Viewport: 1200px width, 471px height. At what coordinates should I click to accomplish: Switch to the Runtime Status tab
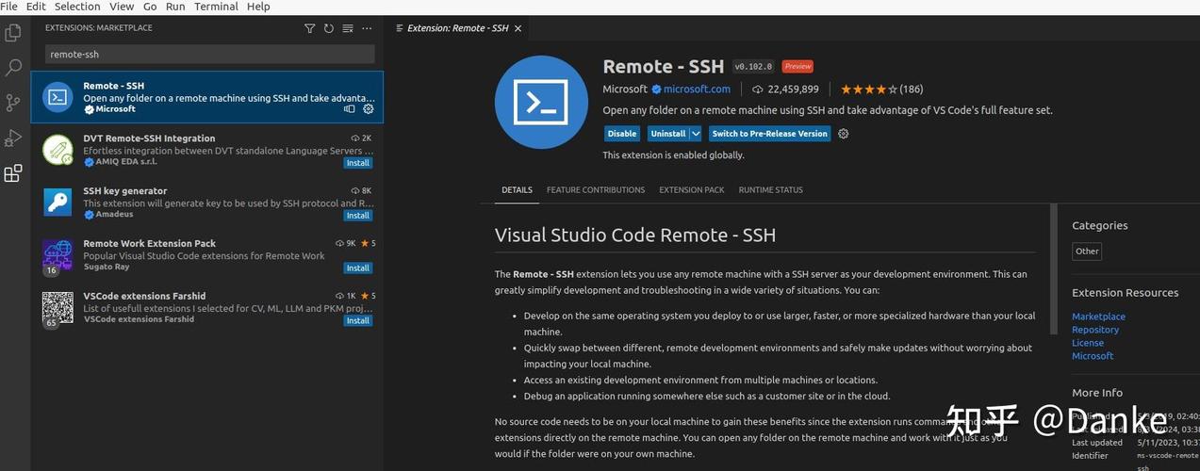pos(771,190)
